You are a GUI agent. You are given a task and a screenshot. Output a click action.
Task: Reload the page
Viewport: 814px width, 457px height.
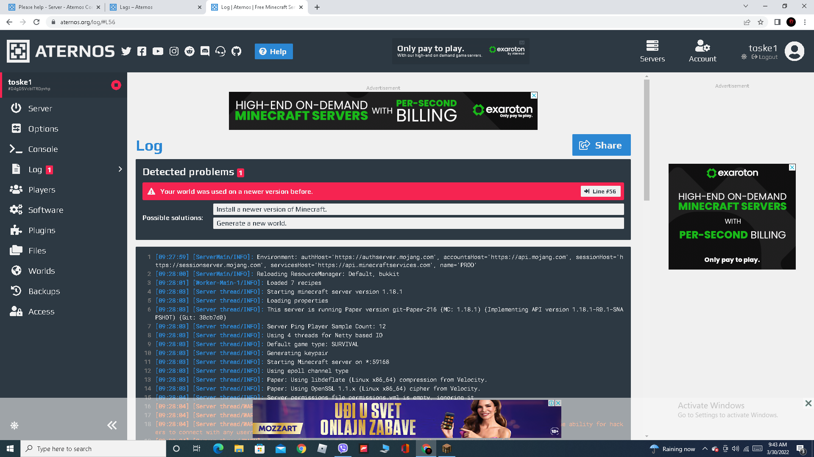click(x=37, y=22)
